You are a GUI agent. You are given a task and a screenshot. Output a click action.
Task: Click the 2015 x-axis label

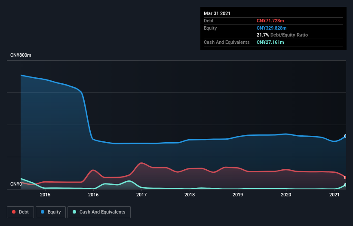[x=45, y=195]
